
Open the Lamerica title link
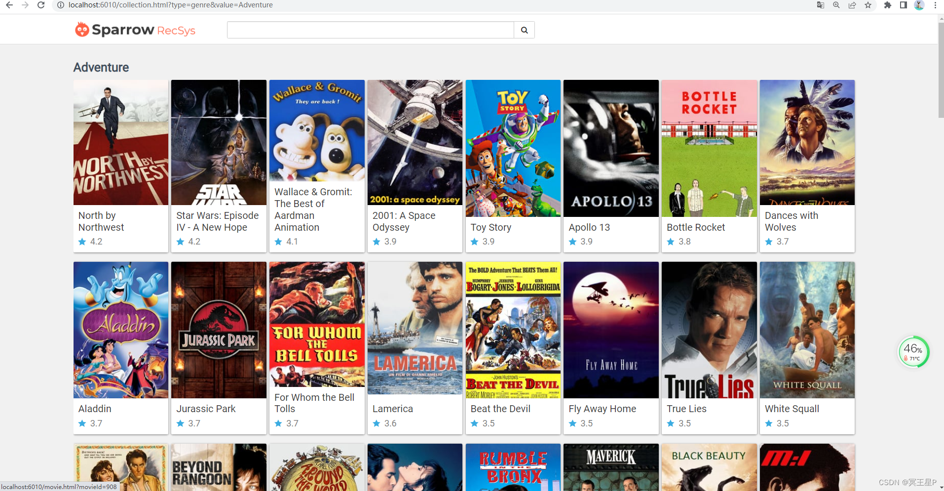pos(393,409)
